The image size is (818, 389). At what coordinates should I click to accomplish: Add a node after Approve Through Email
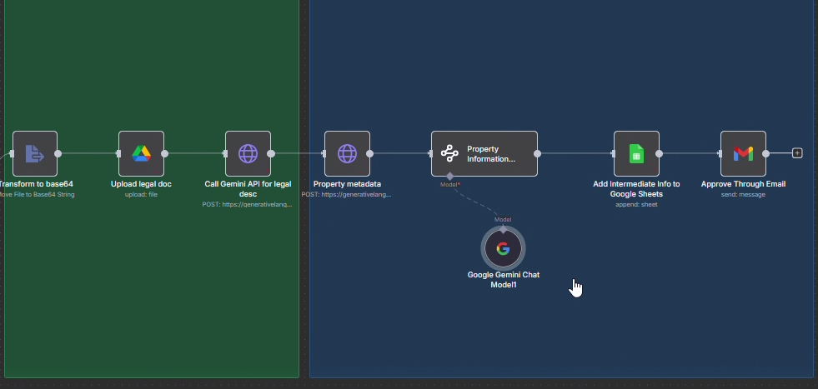(x=797, y=153)
